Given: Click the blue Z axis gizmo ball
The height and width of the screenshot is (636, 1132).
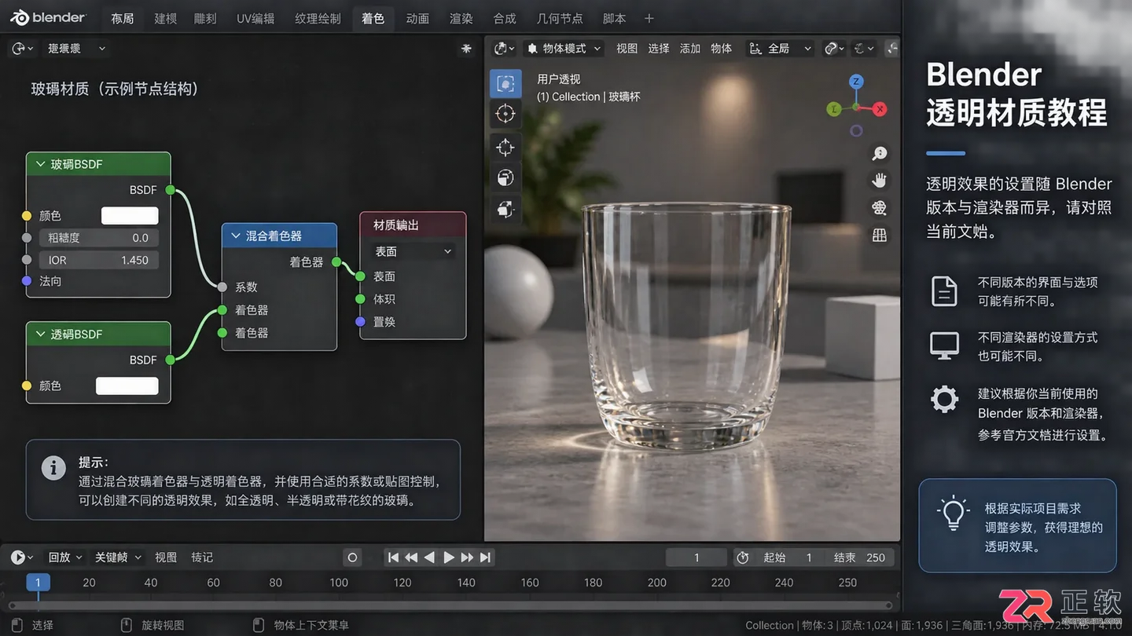Looking at the screenshot, I should pos(857,82).
